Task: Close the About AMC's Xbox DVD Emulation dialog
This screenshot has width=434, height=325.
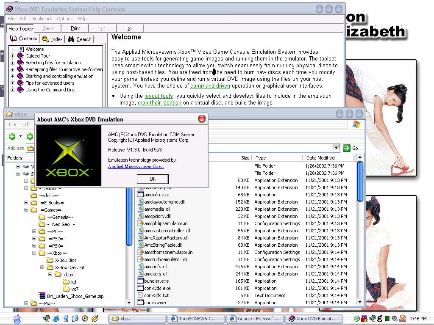Action: click(x=202, y=118)
